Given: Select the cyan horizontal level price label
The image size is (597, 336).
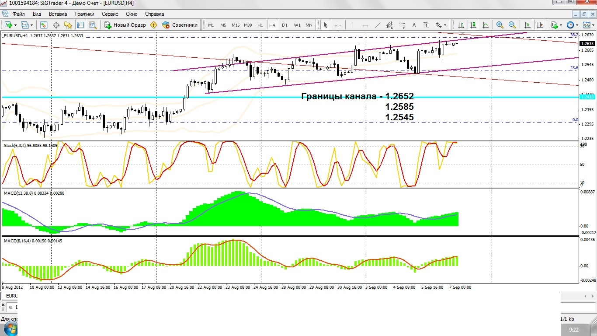Looking at the screenshot, I should [x=587, y=97].
